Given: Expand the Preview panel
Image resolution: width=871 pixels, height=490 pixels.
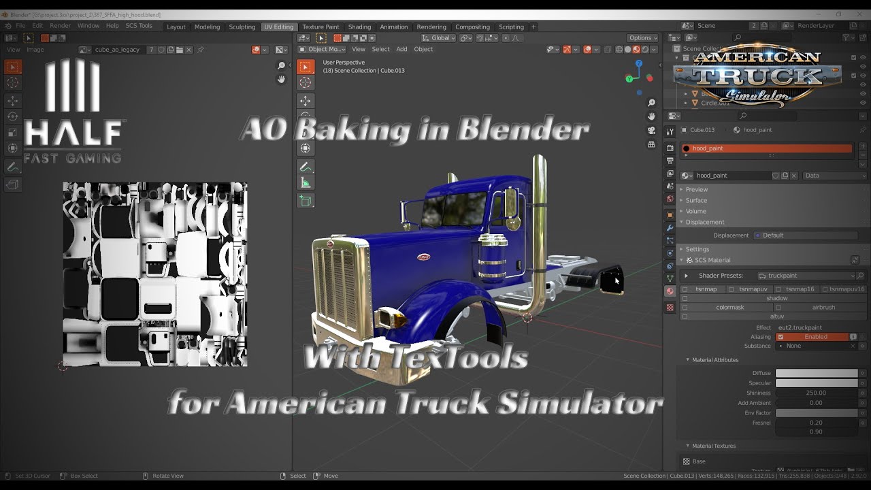Looking at the screenshot, I should (696, 189).
